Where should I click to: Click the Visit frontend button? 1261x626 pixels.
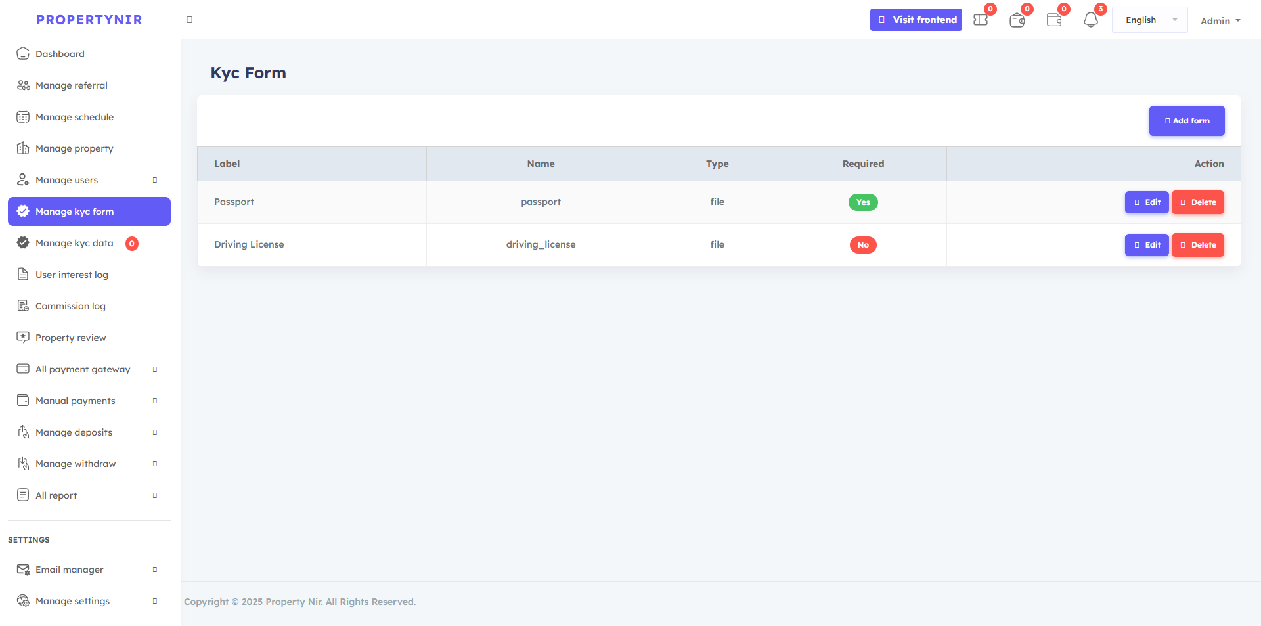click(x=916, y=20)
